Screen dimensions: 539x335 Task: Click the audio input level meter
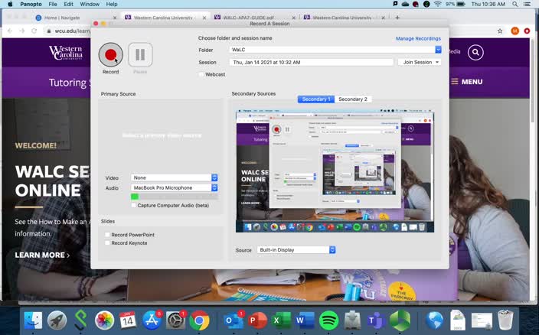pos(174,197)
